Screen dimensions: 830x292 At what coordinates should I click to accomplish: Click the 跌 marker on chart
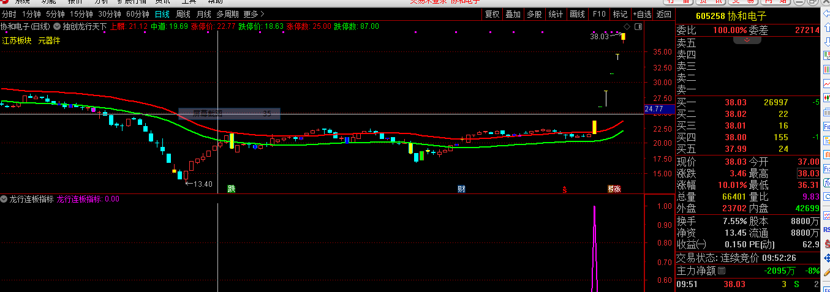(231, 189)
